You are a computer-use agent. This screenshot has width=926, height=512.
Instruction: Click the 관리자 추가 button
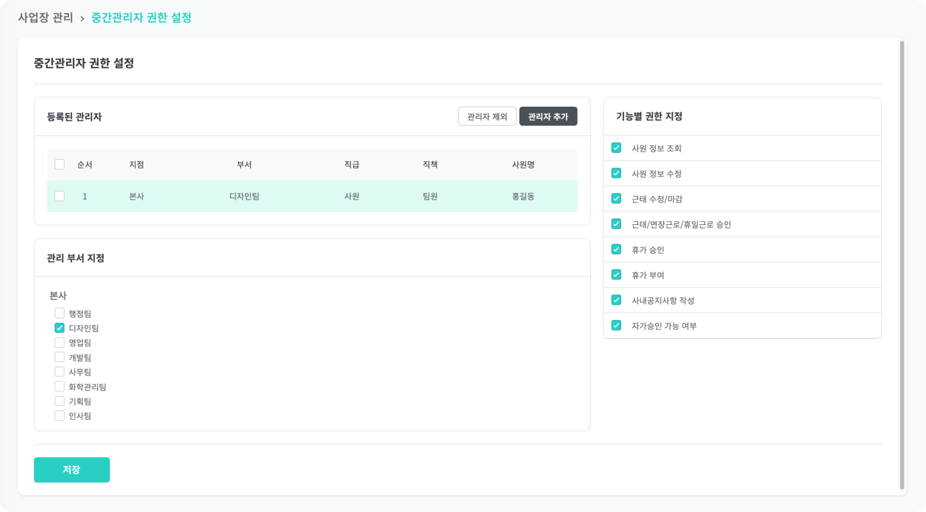548,116
